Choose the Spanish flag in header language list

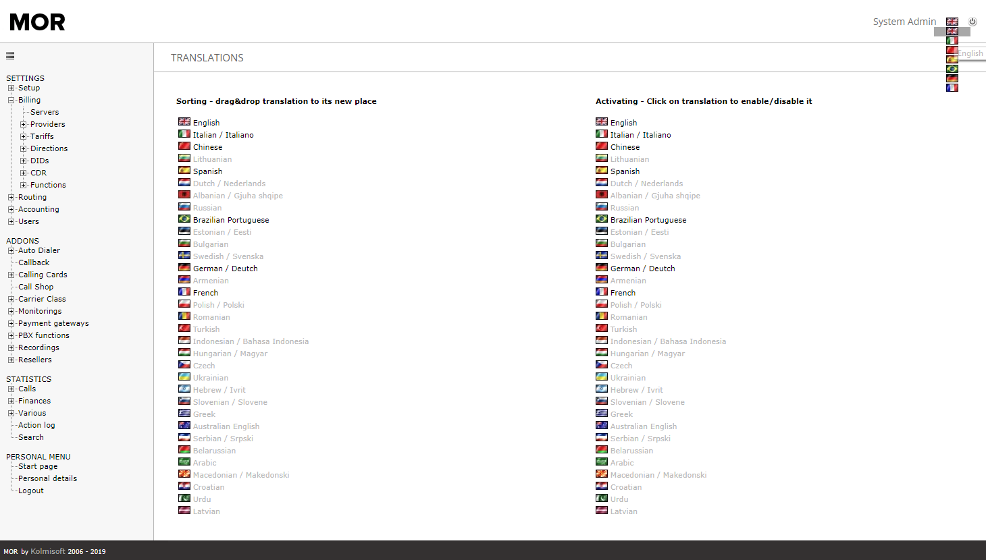pos(952,59)
